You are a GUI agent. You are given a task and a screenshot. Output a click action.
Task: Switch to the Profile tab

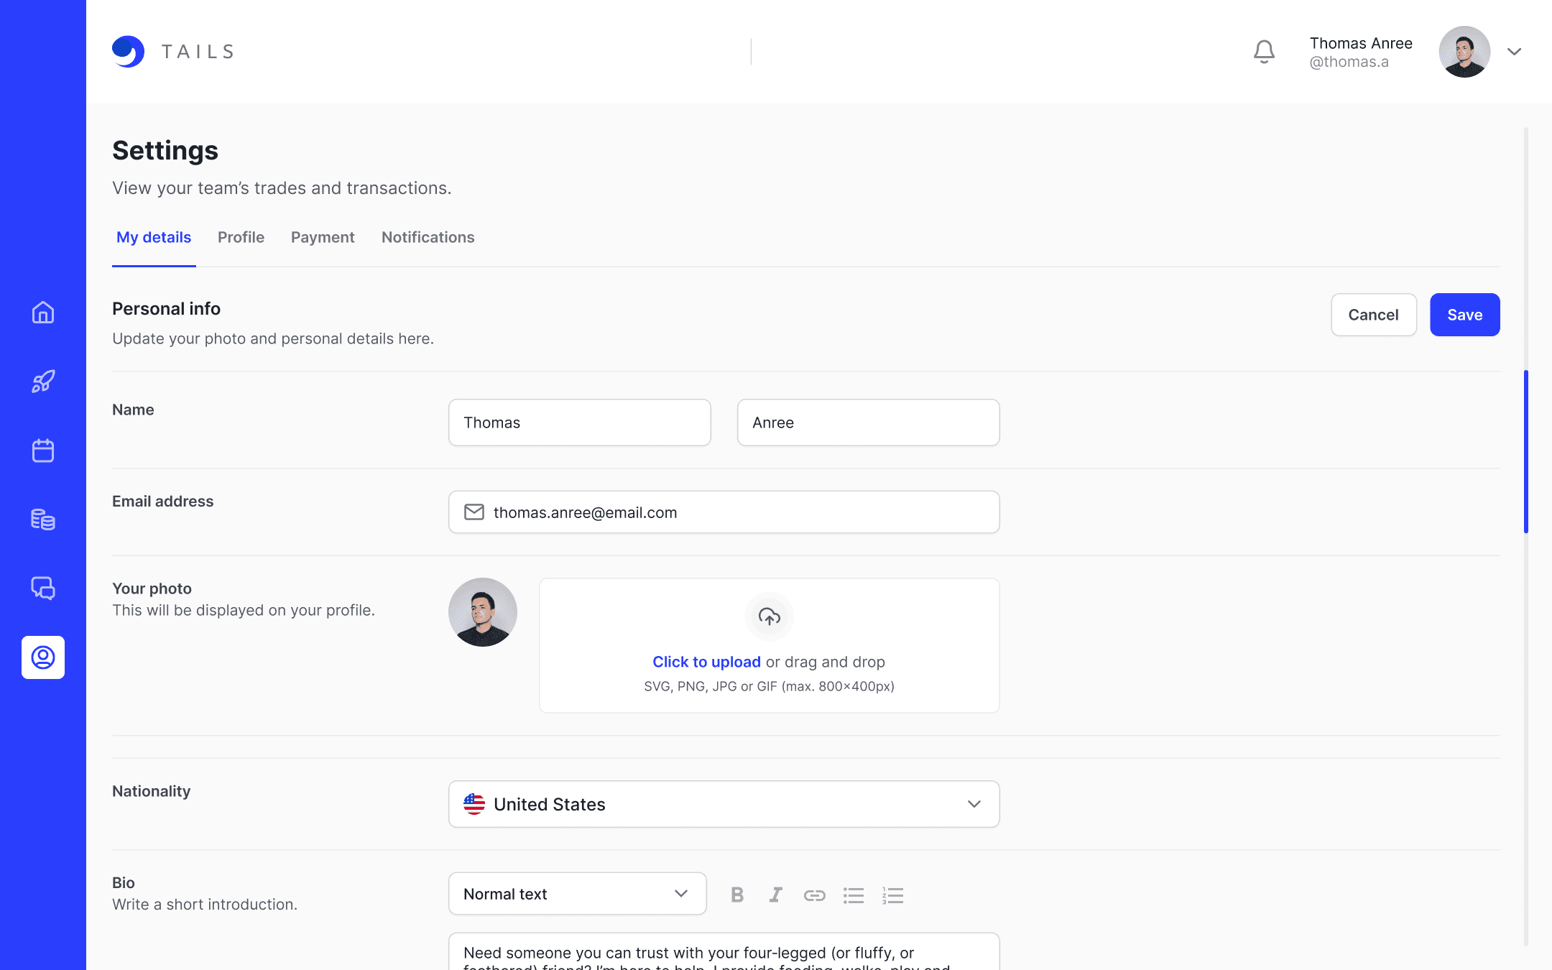coord(241,237)
